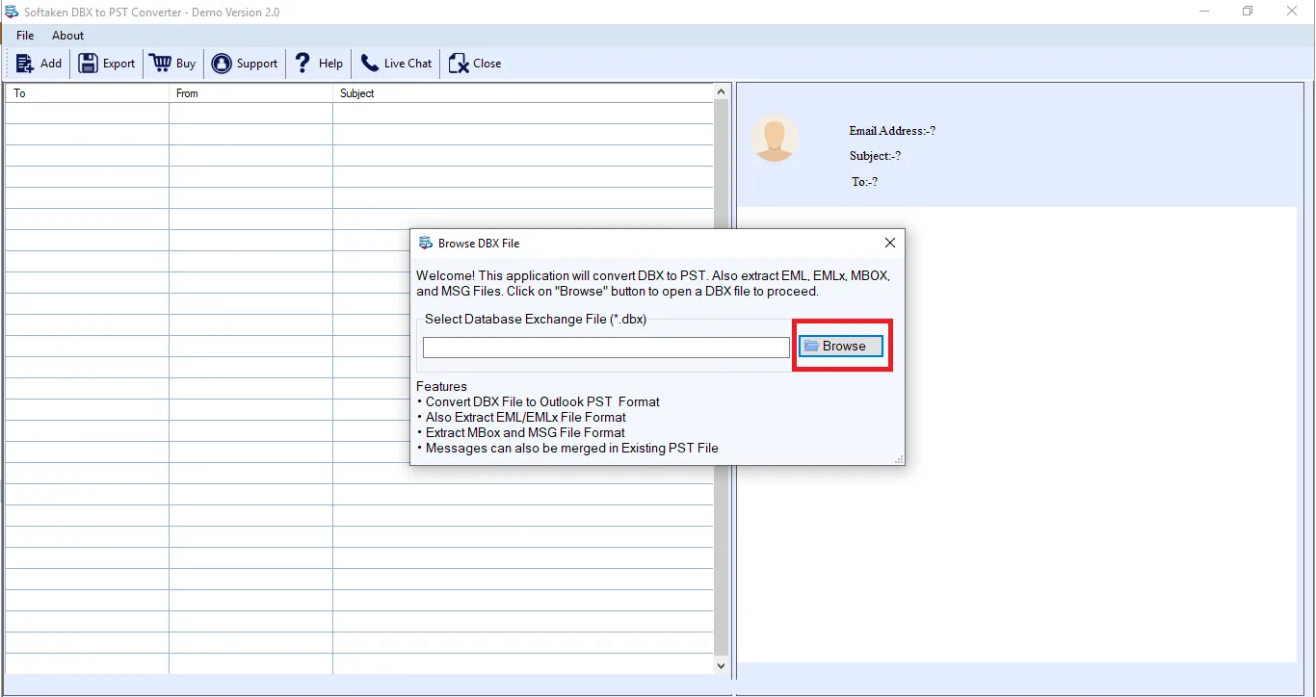Screen dimensions: 1316x697
Task: Open the File menu
Action: 25,36
